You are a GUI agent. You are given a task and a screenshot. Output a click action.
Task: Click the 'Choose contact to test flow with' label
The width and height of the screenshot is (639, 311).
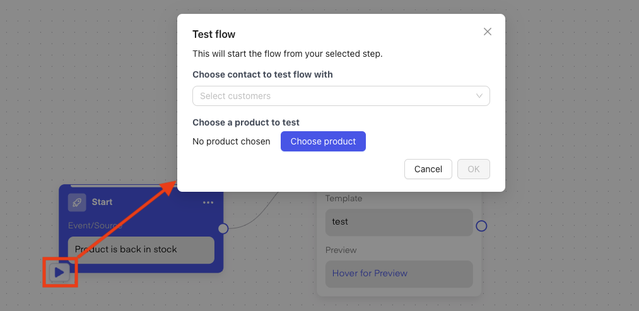[x=262, y=74]
